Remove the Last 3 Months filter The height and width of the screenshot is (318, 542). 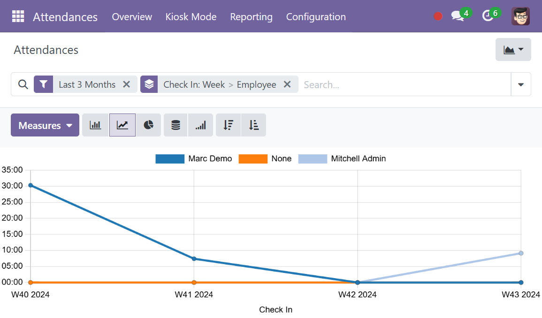coord(126,84)
